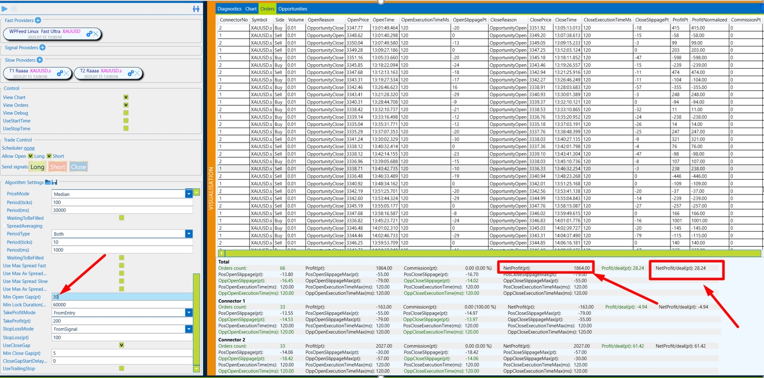
Task: Switch to the Chart tab
Action: 251,9
